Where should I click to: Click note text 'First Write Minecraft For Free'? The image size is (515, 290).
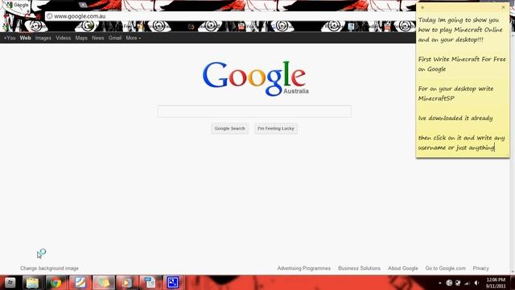click(x=462, y=59)
